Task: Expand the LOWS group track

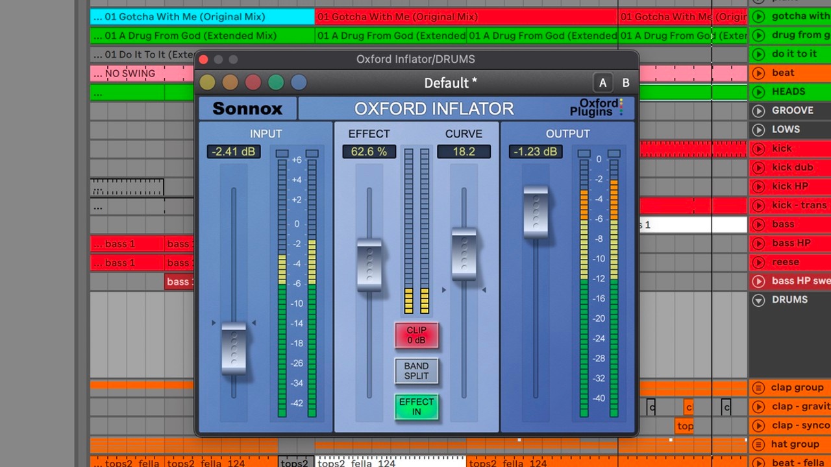Action: click(x=758, y=130)
